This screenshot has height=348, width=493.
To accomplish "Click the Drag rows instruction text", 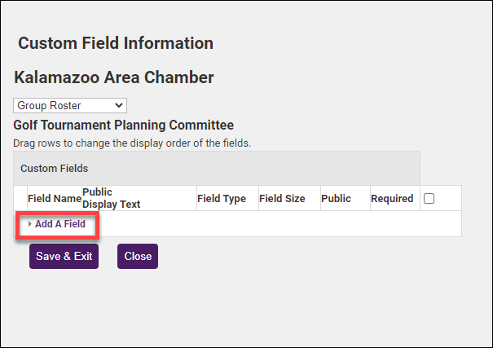I will 132,143.
